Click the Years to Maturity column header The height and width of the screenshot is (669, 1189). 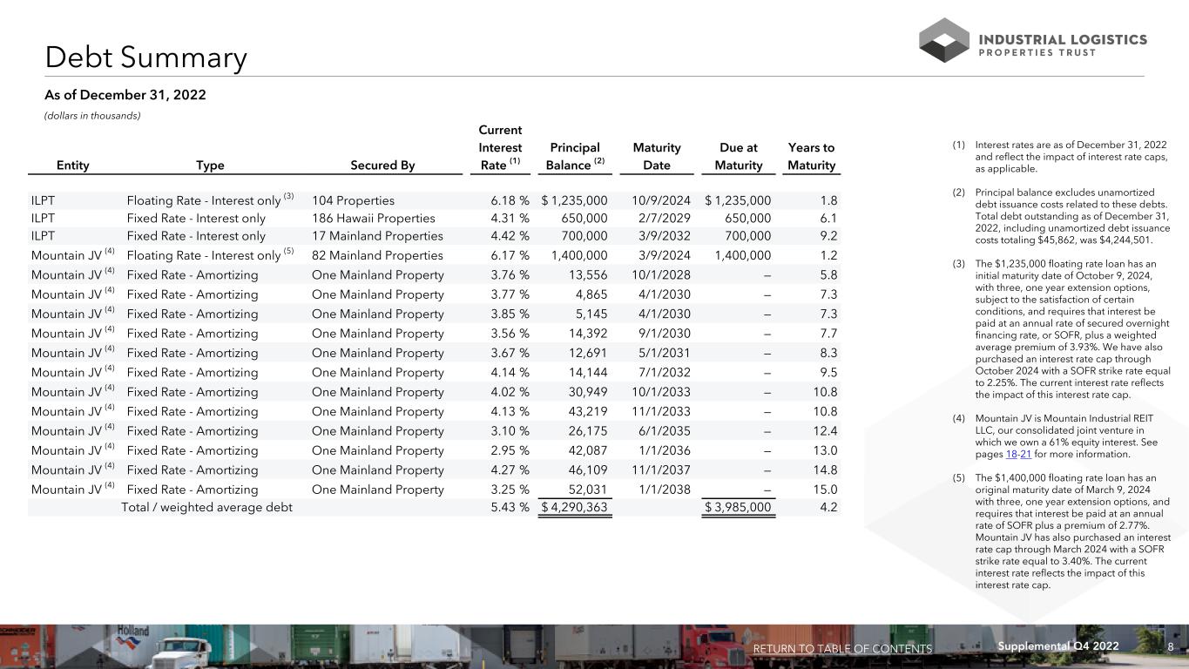[x=811, y=157]
